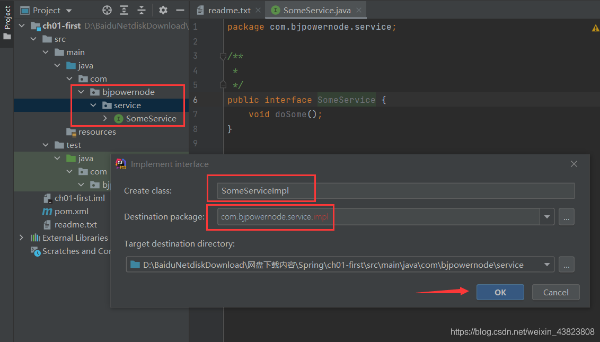Click the Collapse All icon in Project toolbar

(x=141, y=11)
